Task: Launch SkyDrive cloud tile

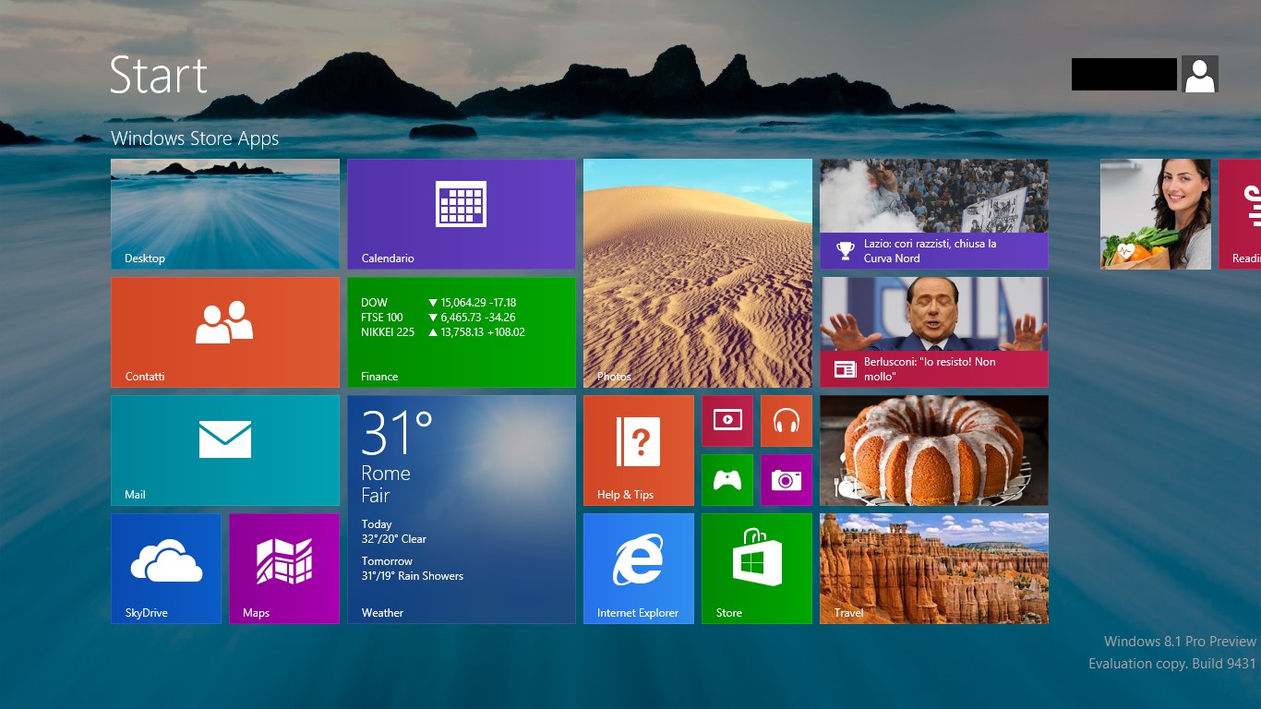Action: point(166,569)
